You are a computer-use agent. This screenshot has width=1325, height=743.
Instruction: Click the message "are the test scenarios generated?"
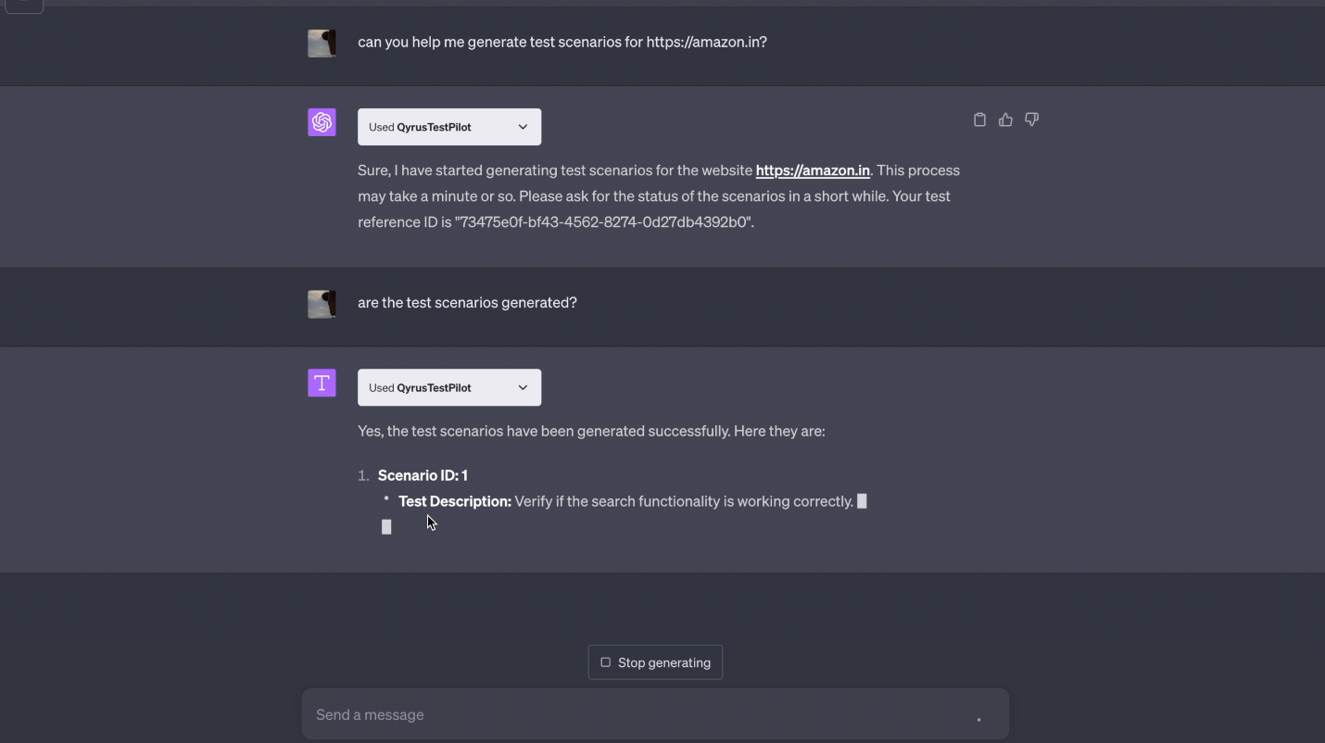467,303
